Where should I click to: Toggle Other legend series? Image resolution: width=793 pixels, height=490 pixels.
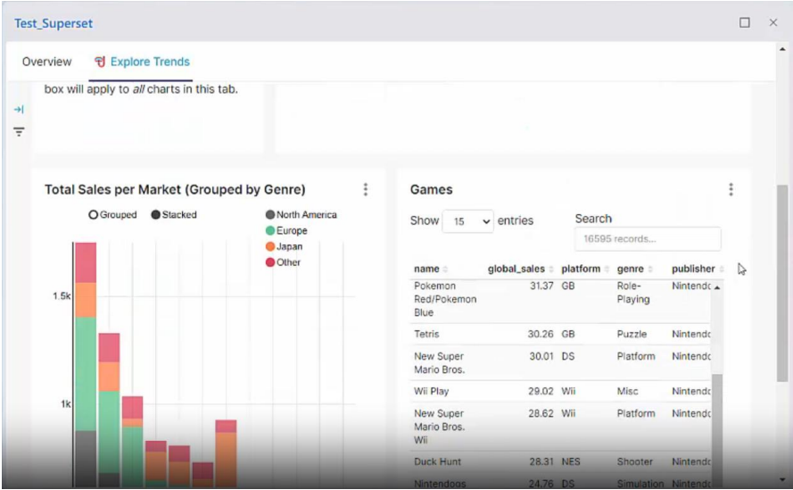(283, 262)
